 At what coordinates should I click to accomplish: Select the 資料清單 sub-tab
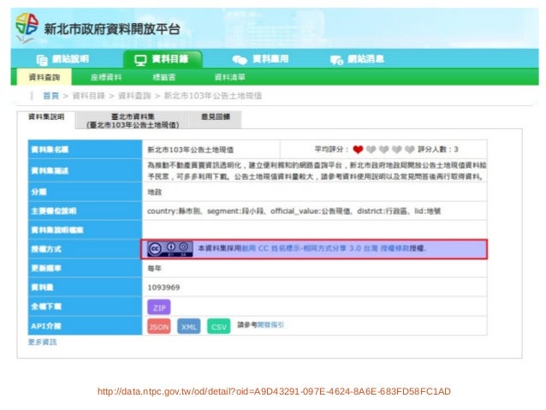click(x=230, y=77)
